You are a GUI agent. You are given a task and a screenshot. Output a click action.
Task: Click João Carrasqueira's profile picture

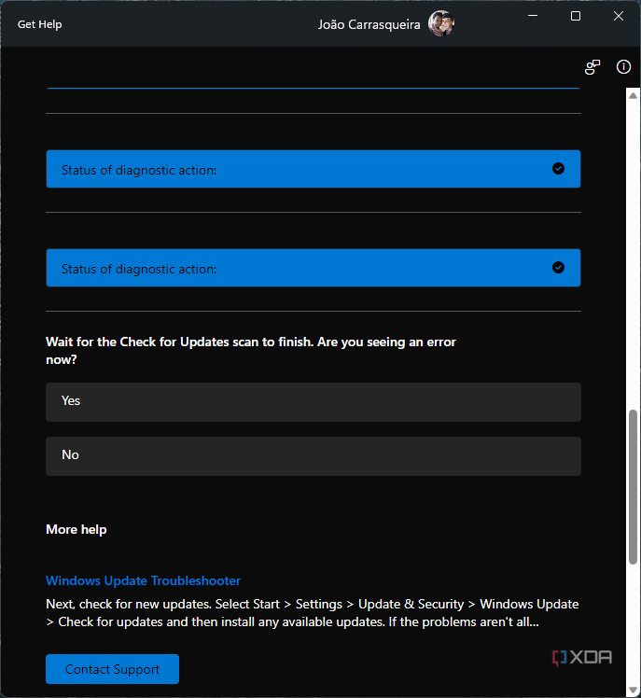coord(441,23)
